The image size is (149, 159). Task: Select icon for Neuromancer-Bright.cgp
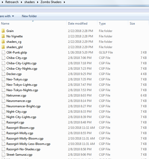pyautogui.click(x=3, y=106)
